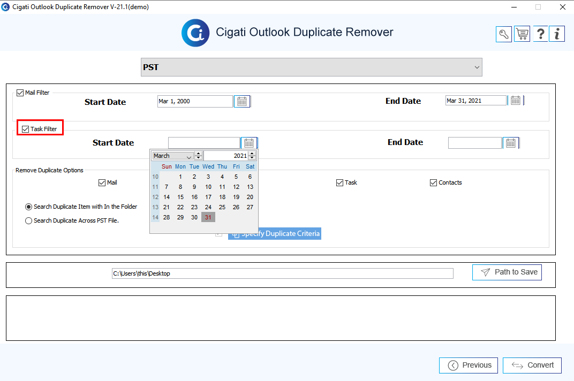Image resolution: width=574 pixels, height=381 pixels.
Task: Select March 24 in the calendar
Action: click(x=208, y=207)
